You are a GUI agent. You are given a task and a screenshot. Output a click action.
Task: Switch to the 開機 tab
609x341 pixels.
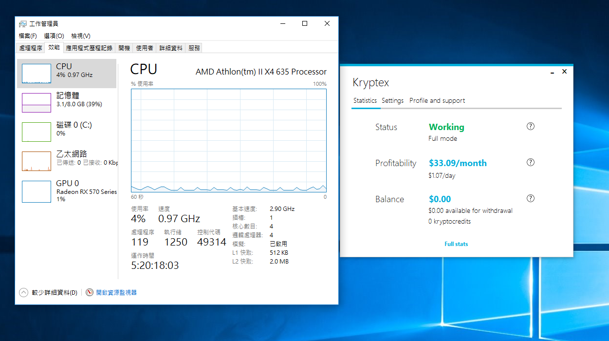click(124, 48)
